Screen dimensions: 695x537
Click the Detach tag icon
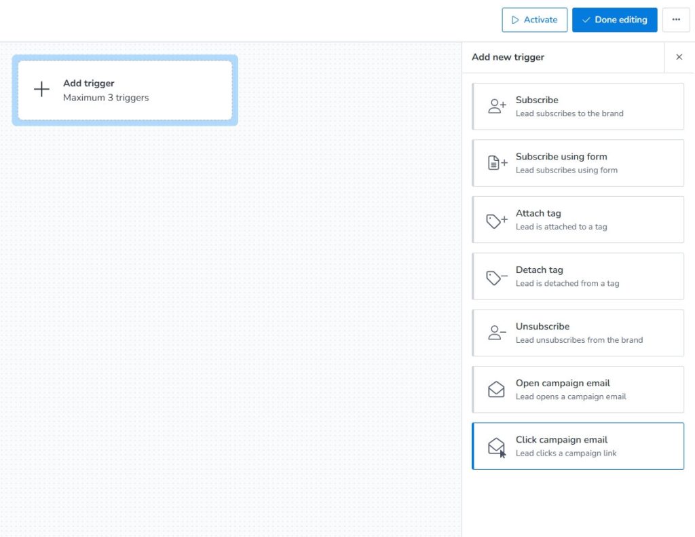(x=497, y=276)
